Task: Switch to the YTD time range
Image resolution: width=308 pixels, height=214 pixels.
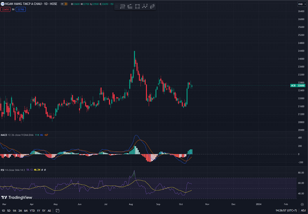Action: click(x=32, y=211)
